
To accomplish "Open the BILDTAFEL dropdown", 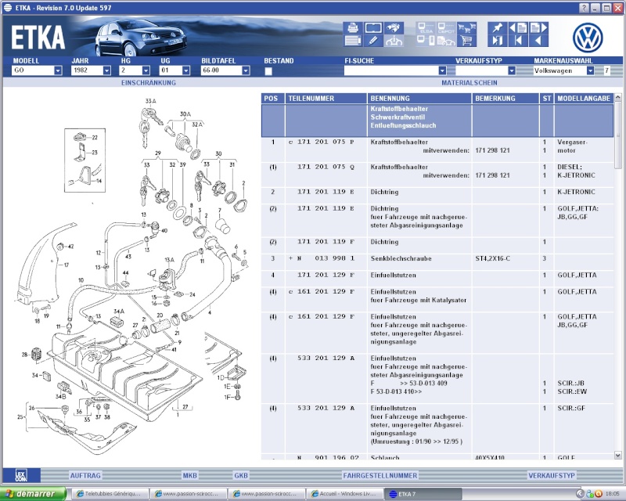I will (x=246, y=70).
